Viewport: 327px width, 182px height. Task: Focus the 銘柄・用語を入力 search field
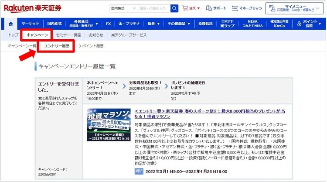(154, 8)
